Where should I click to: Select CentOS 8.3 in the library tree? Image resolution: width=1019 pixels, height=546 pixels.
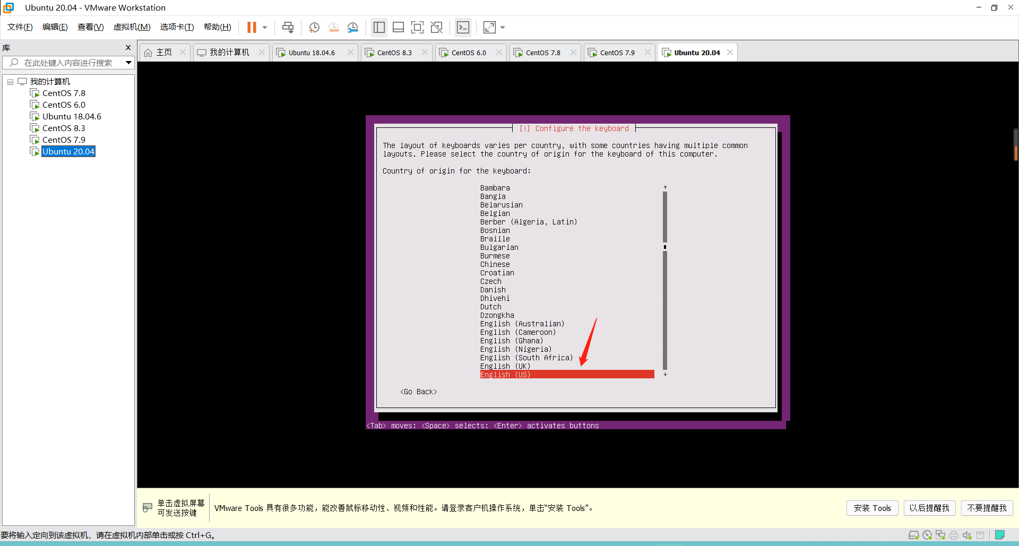pos(64,128)
